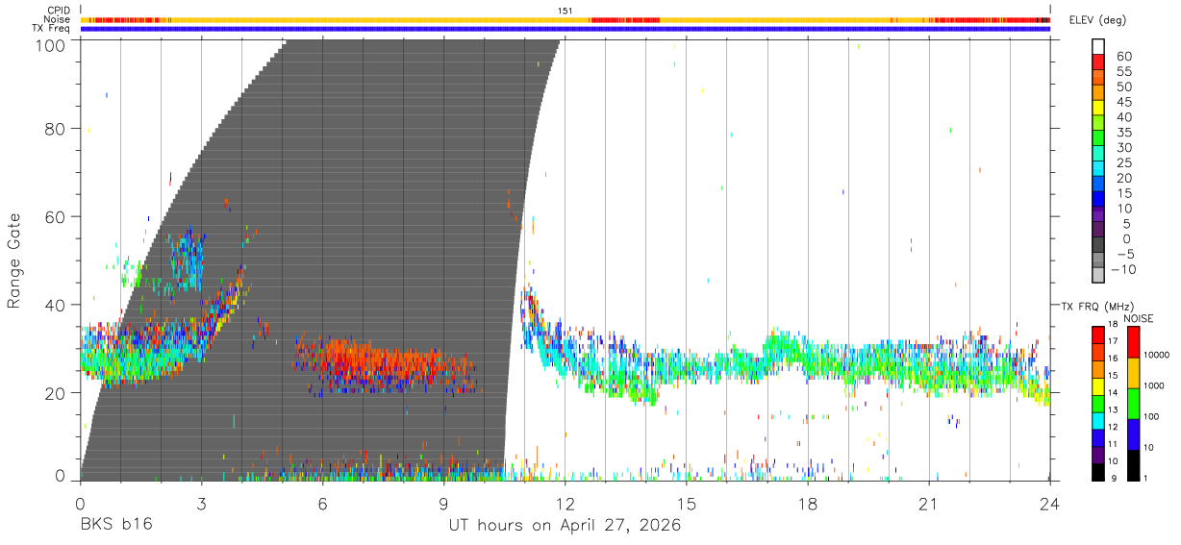Click the red top segment of NOISE colorbar

pos(1133,341)
